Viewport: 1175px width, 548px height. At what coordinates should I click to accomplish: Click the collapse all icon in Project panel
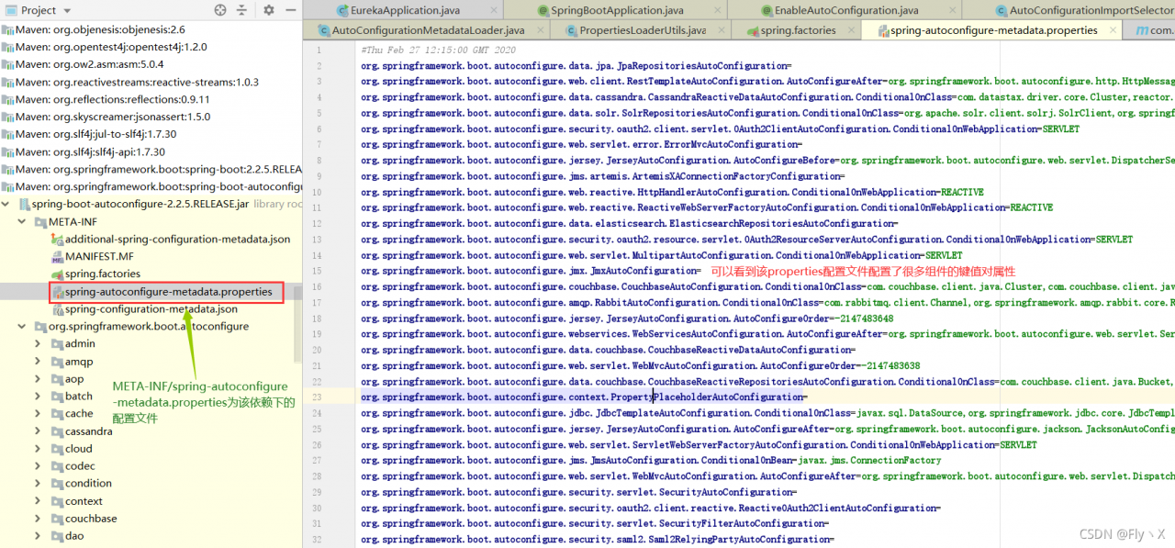[243, 10]
